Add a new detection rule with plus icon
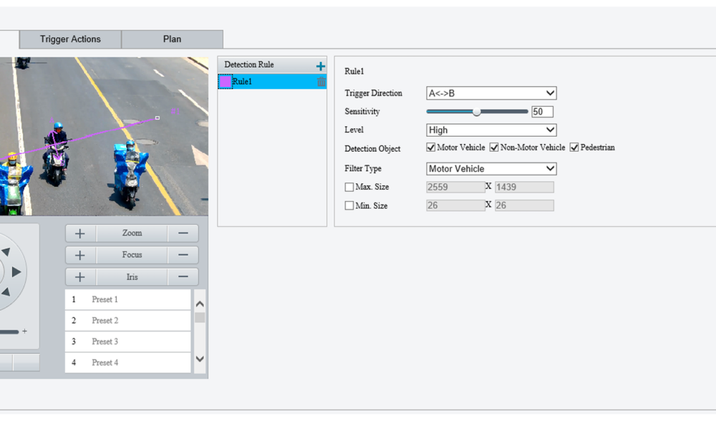716x424 pixels. [x=321, y=66]
